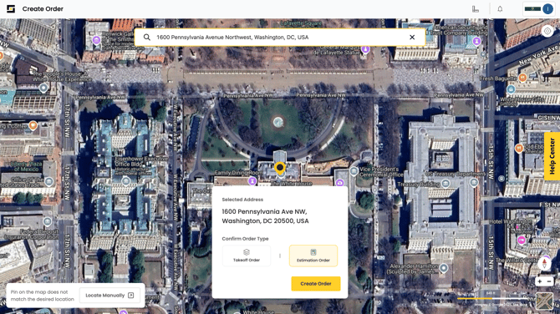Click the yellow location pin on White House
560x314 pixels.
(280, 169)
